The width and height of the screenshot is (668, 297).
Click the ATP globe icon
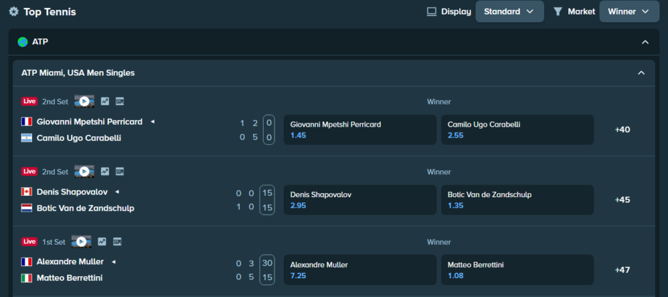23,42
